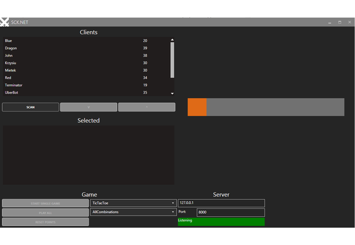The image size is (355, 245).
Task: Click the Port field showing 8000
Action: (231, 213)
